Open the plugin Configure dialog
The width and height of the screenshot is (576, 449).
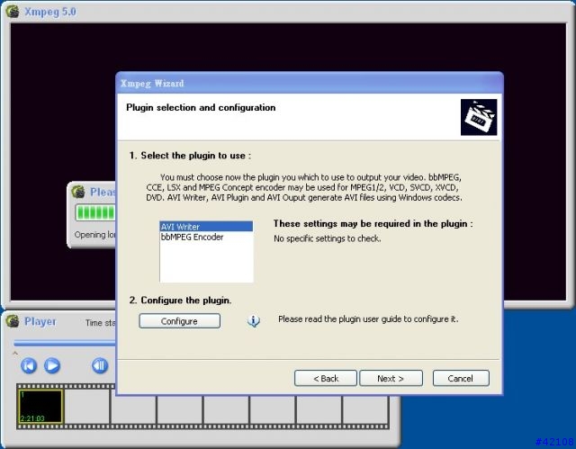(x=180, y=321)
